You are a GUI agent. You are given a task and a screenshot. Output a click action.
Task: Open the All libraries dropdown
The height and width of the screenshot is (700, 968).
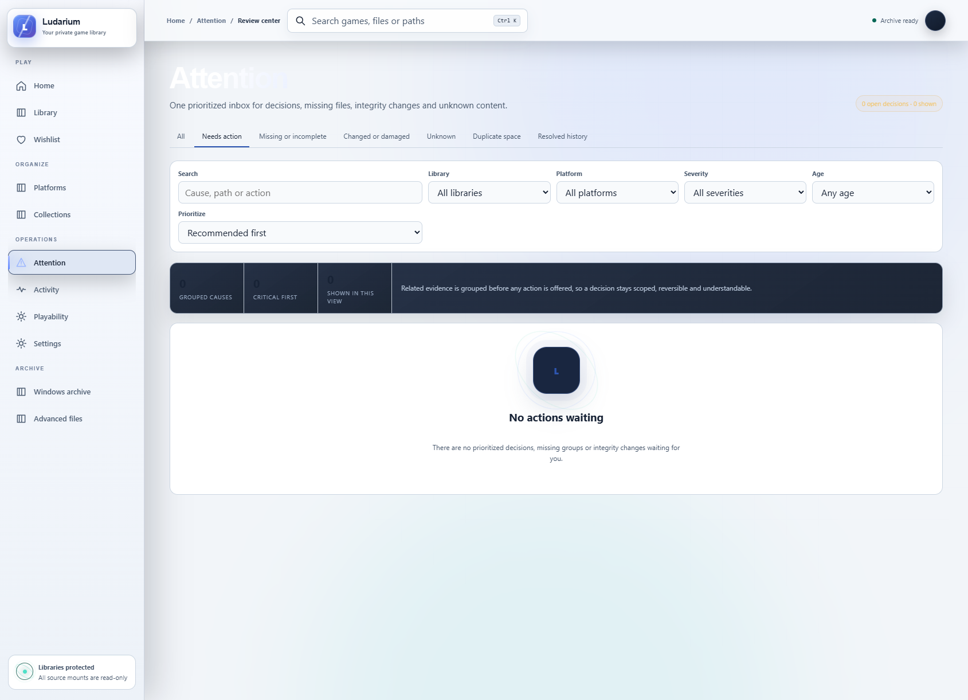489,193
